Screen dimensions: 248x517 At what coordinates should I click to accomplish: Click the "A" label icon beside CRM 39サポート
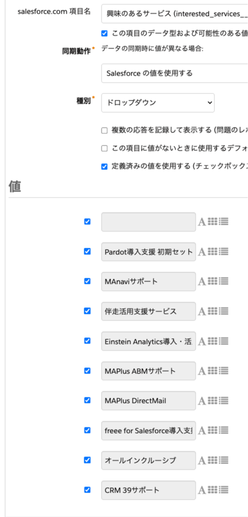click(x=202, y=490)
